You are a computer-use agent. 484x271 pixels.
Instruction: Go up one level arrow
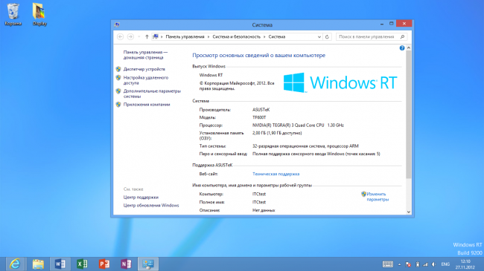click(147, 36)
